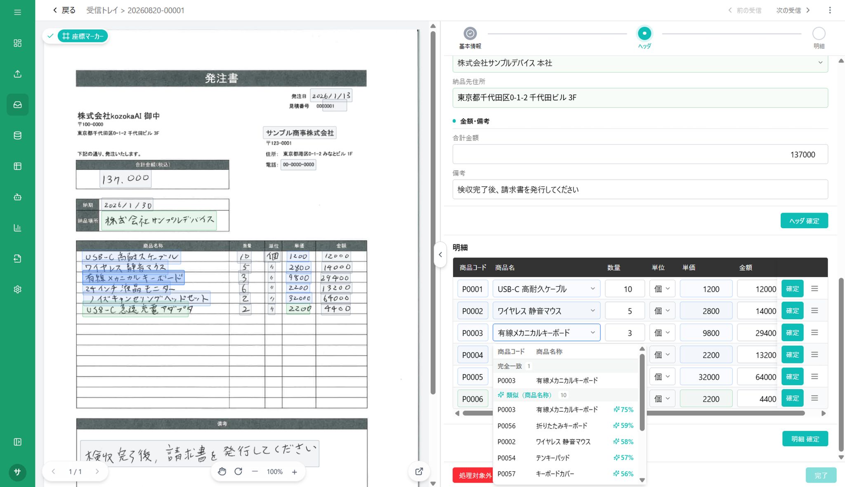
Task: Expand the 株式会社サンプルデバイス 本社 dropdown
Action: click(x=640, y=63)
